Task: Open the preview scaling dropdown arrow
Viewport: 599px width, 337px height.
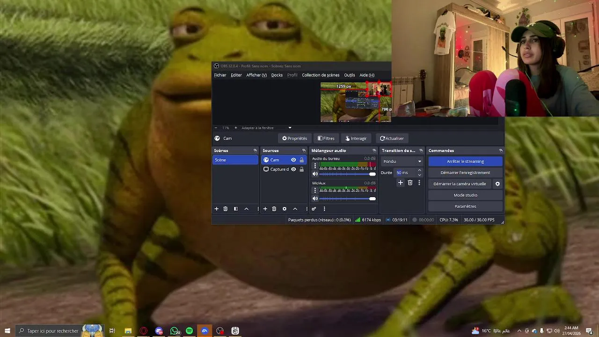Action: pos(290,128)
